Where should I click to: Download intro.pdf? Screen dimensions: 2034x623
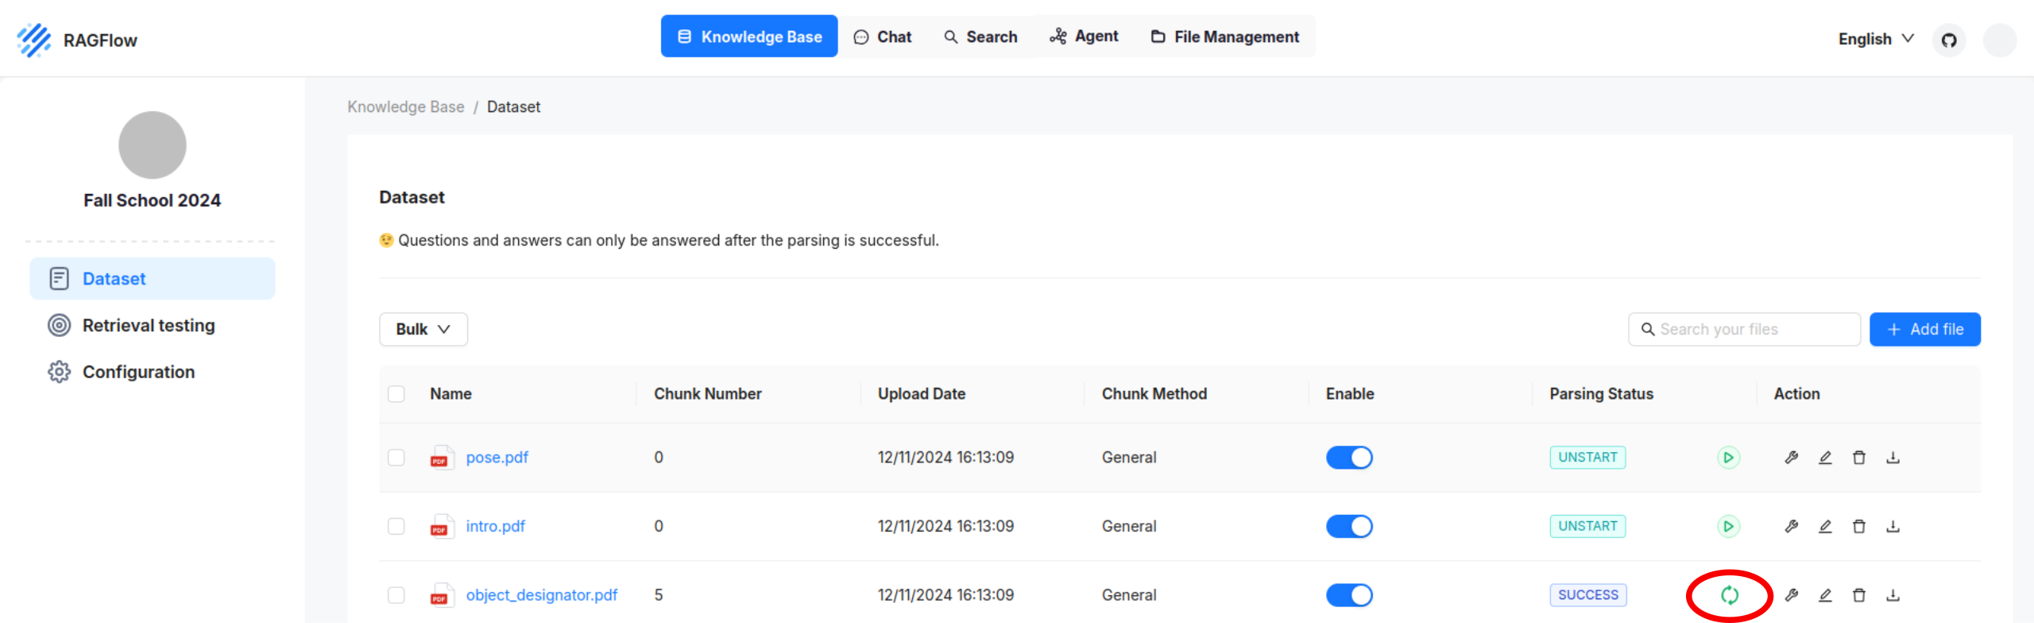(1893, 526)
